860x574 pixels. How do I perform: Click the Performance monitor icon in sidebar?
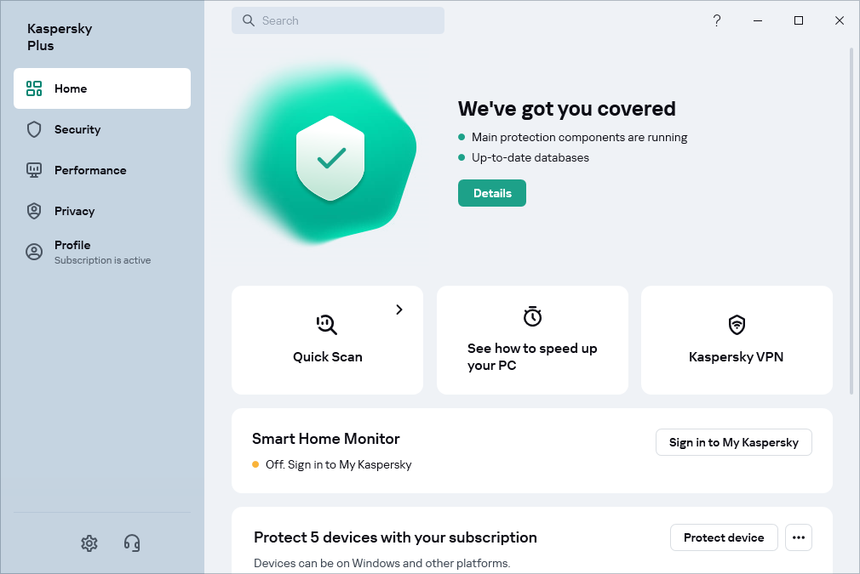click(34, 170)
